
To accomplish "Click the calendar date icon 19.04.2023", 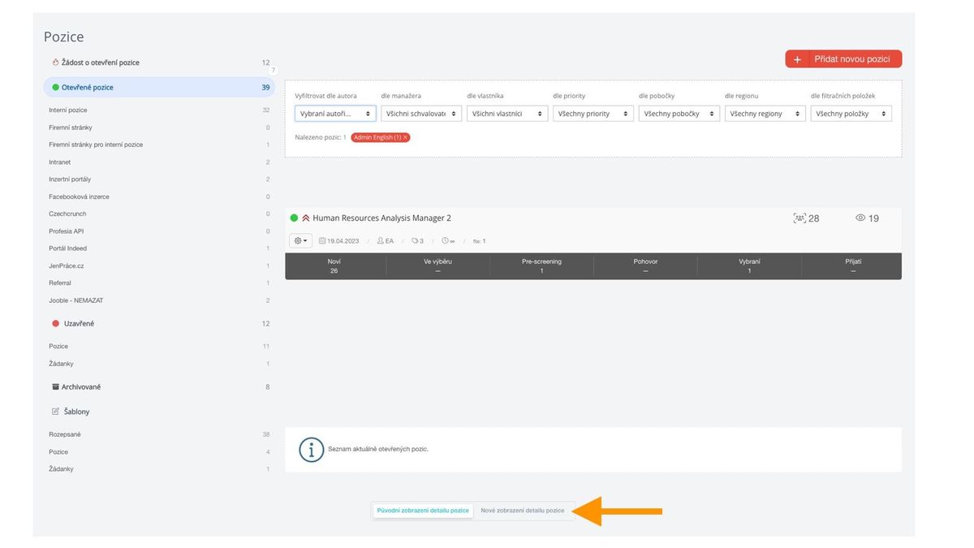I will pyautogui.click(x=322, y=241).
